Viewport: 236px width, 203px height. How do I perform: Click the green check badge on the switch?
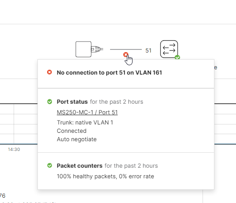[x=177, y=57]
